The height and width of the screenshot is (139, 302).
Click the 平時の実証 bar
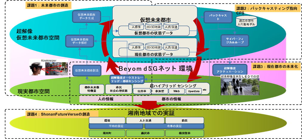pos(116,126)
